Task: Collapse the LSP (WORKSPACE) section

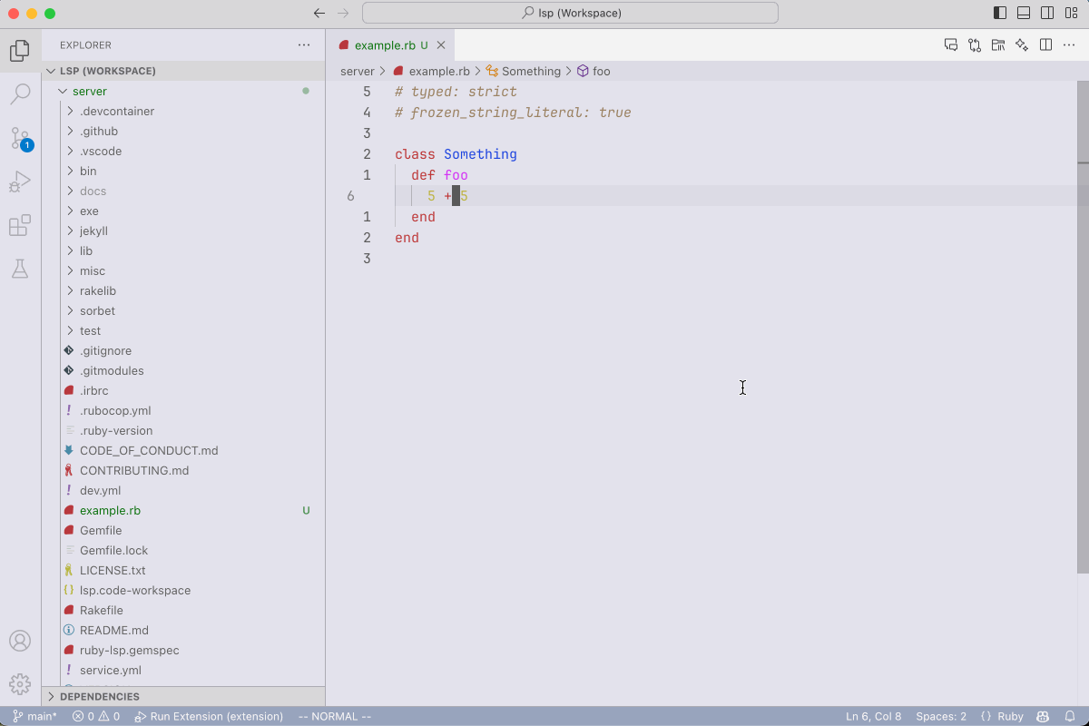Action: [x=183, y=71]
